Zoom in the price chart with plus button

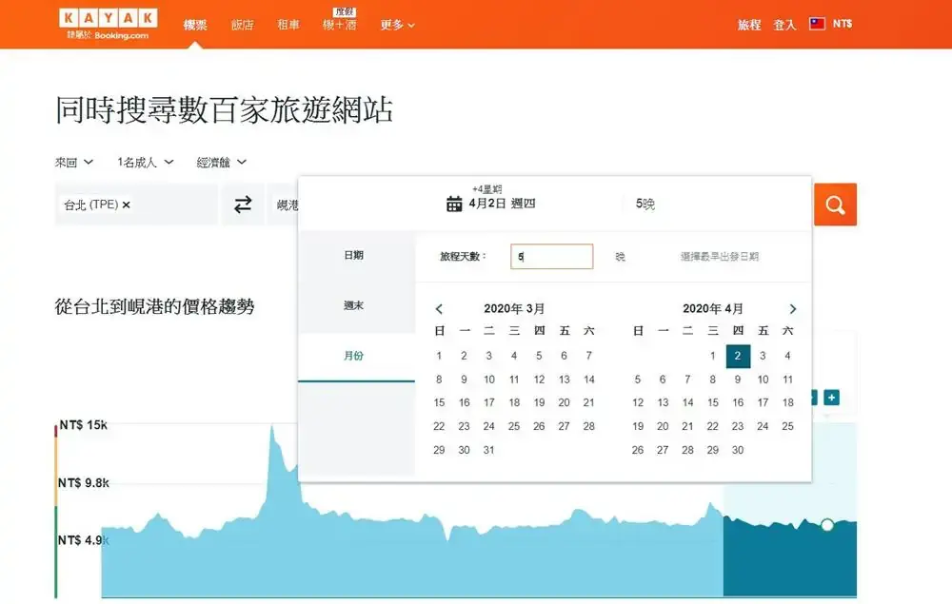[831, 397]
